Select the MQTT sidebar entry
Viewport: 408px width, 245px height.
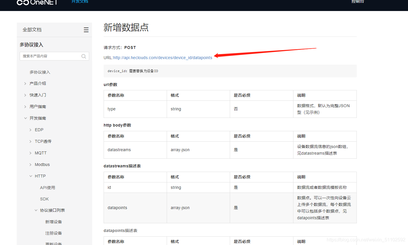(x=41, y=153)
